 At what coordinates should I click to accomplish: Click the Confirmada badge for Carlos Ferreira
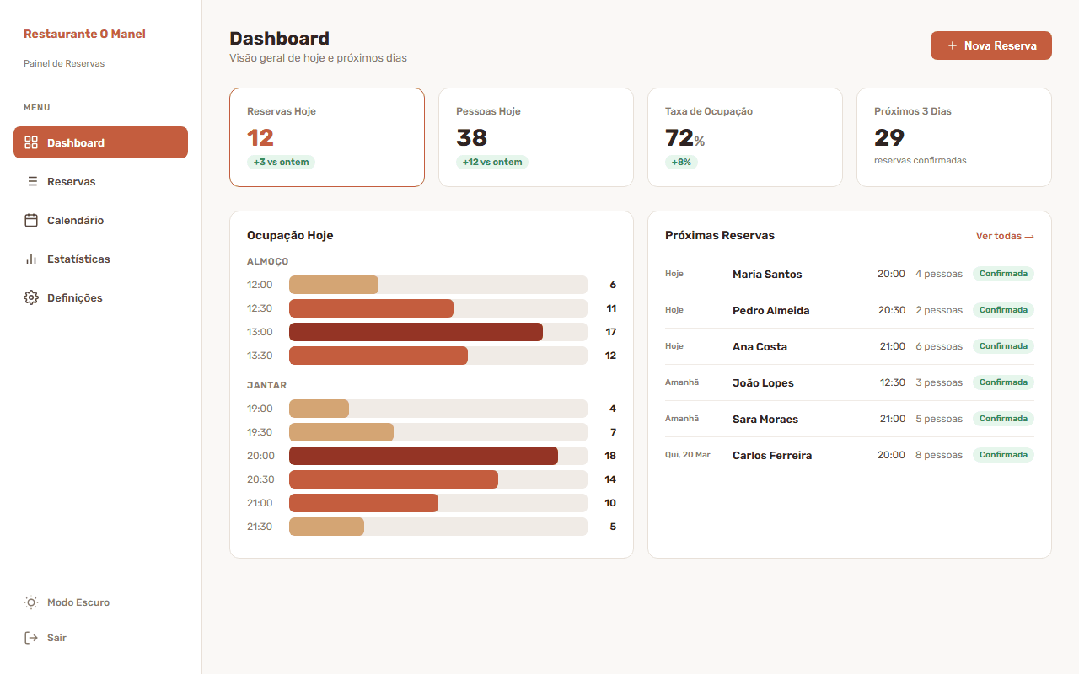click(x=1003, y=454)
